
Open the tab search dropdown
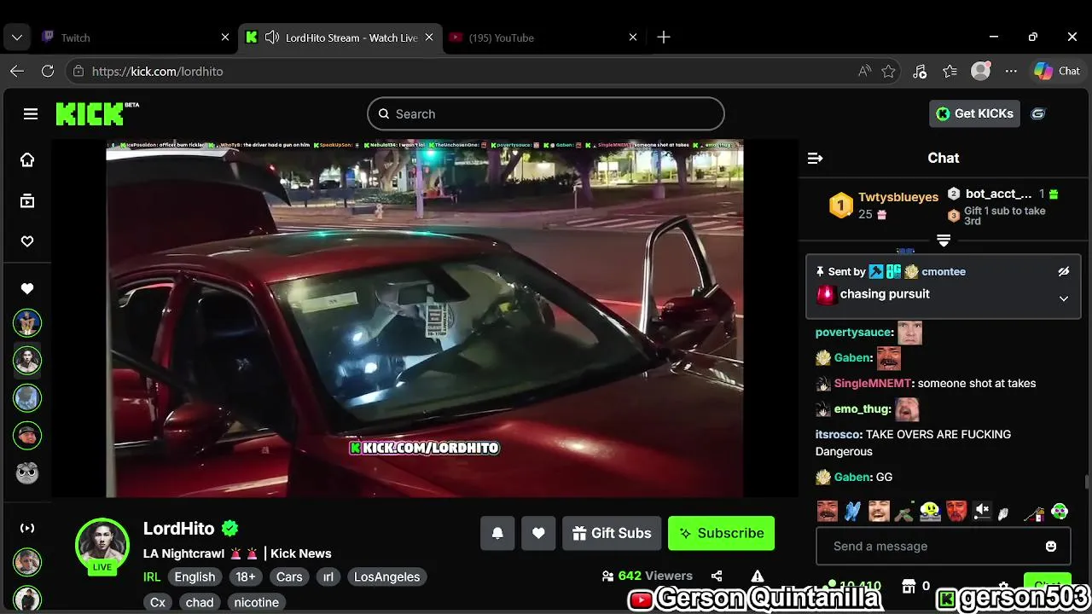click(x=17, y=38)
